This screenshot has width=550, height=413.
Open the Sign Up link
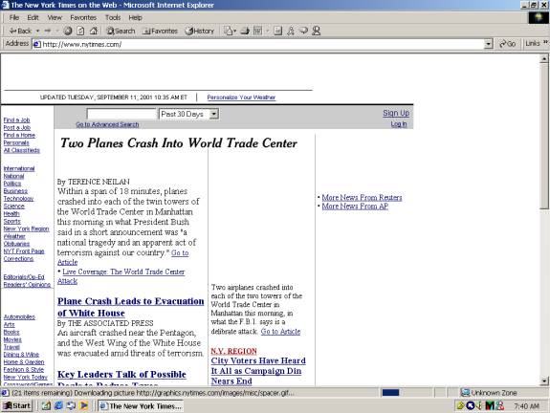[x=396, y=113]
